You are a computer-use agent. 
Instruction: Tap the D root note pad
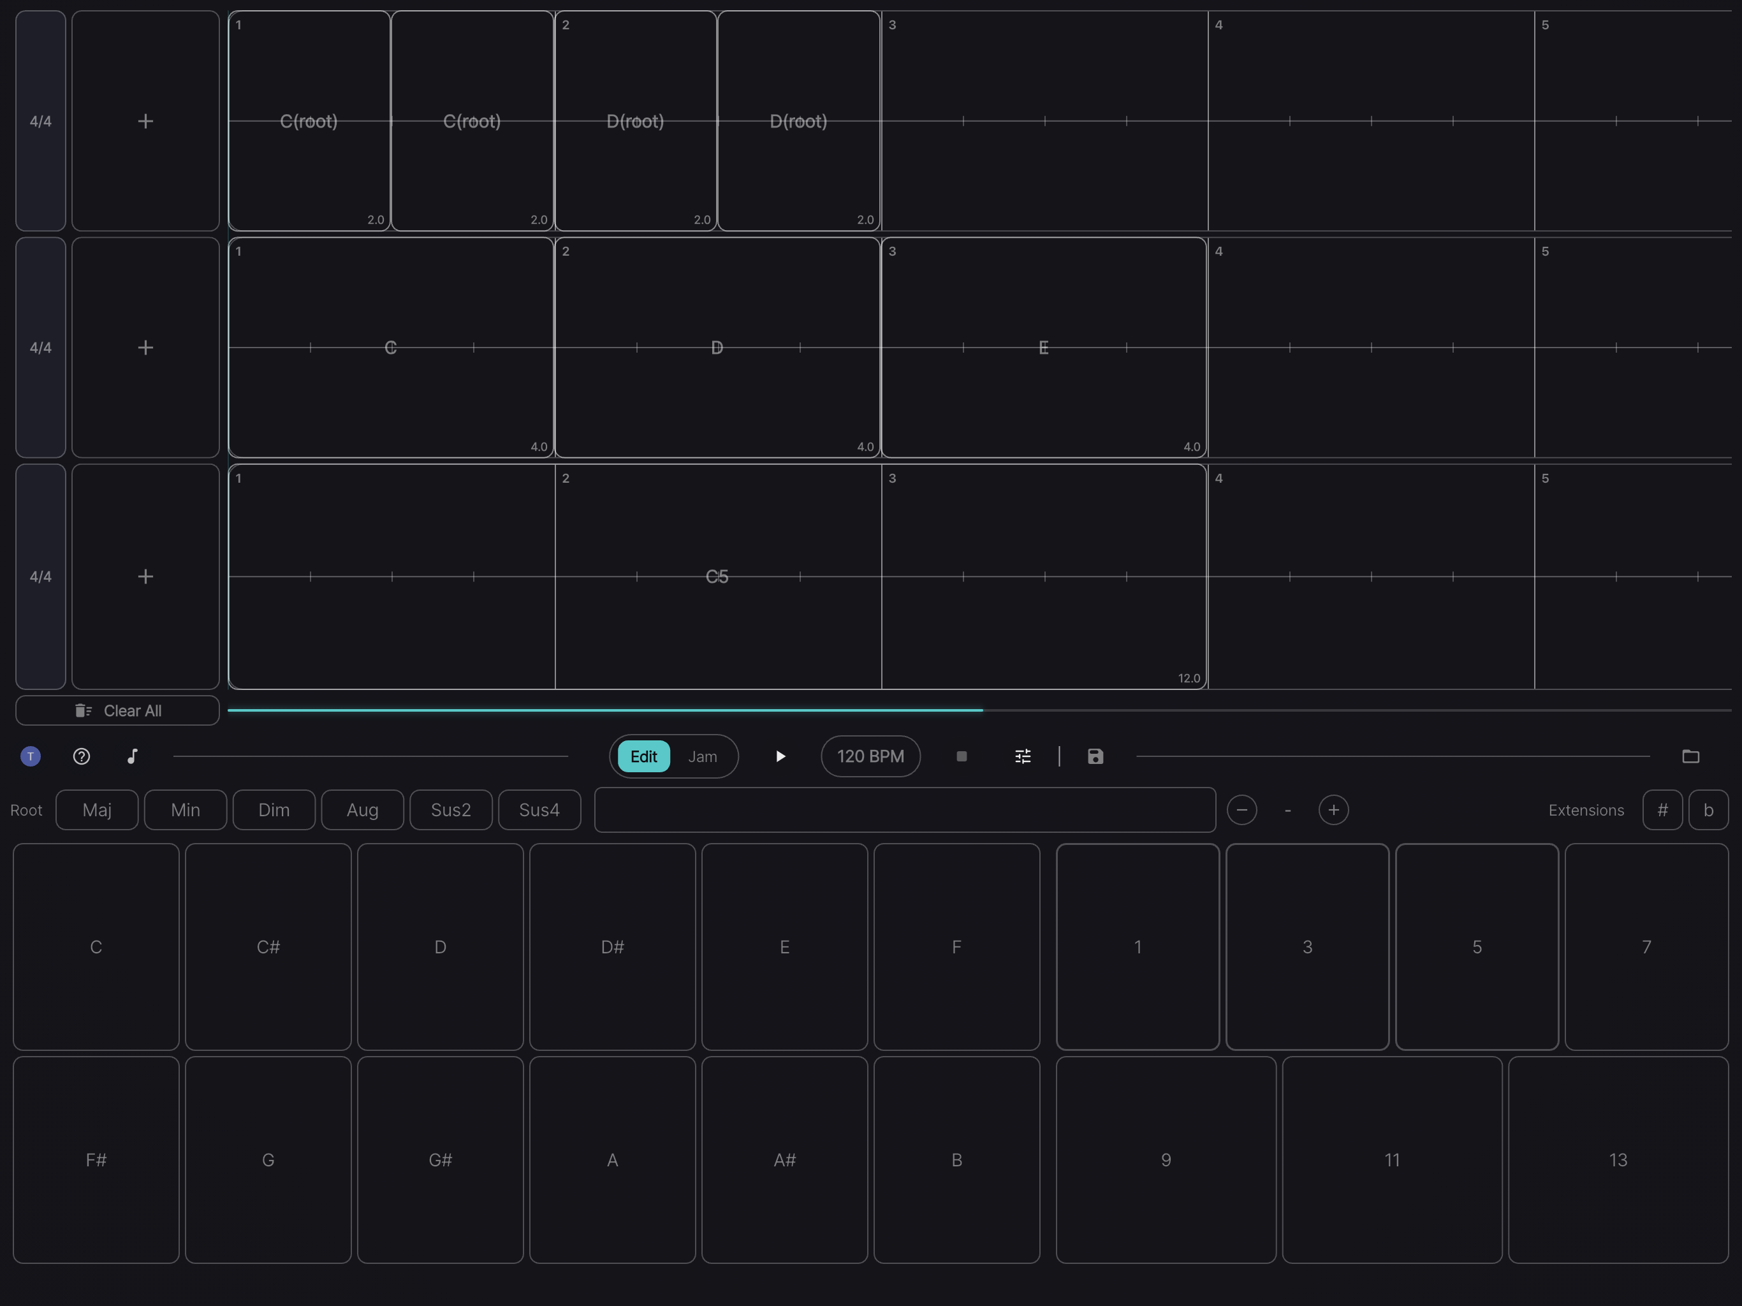pyautogui.click(x=440, y=947)
